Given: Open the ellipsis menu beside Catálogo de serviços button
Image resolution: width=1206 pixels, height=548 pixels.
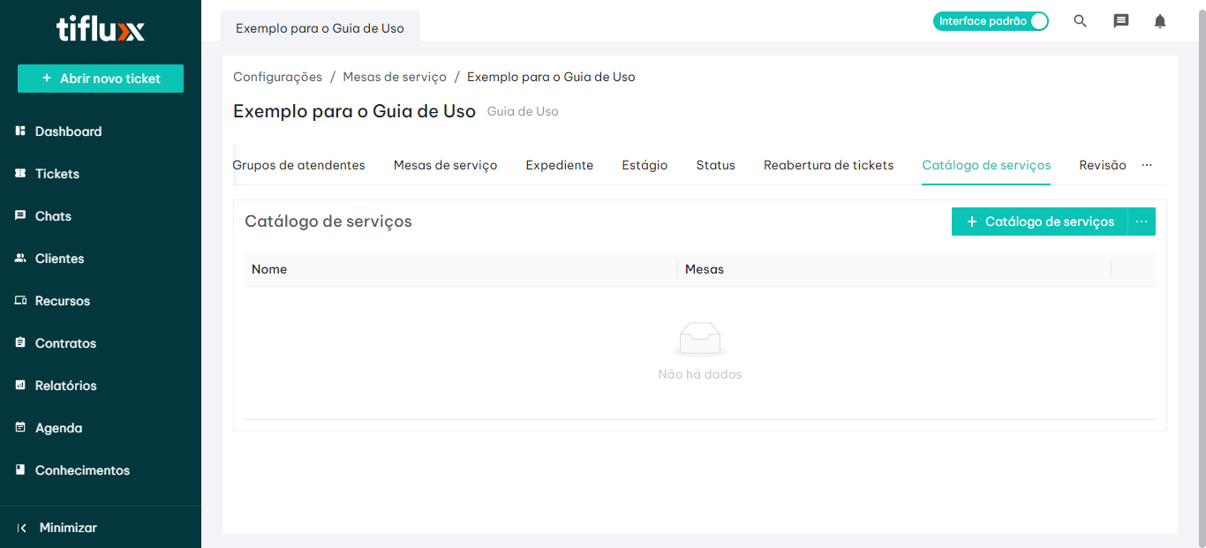Looking at the screenshot, I should (1142, 221).
